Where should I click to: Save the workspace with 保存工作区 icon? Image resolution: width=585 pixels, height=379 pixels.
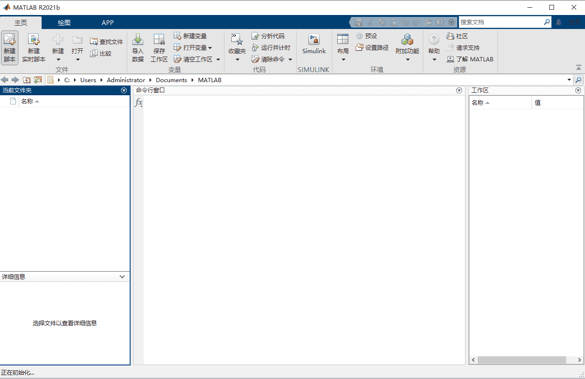159,47
